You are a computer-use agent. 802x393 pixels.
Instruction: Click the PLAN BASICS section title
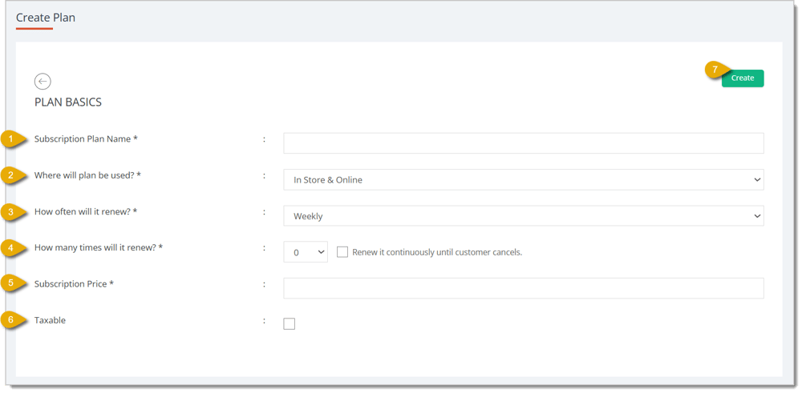[68, 102]
